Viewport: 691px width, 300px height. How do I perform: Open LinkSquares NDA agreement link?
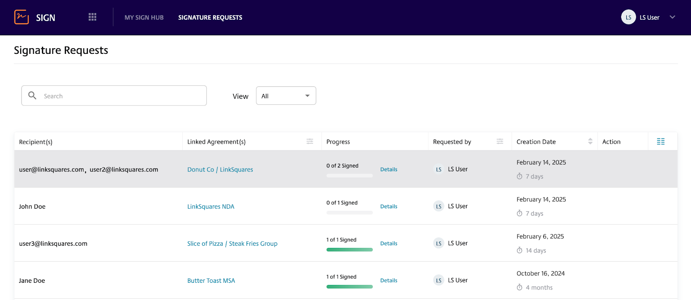click(211, 206)
